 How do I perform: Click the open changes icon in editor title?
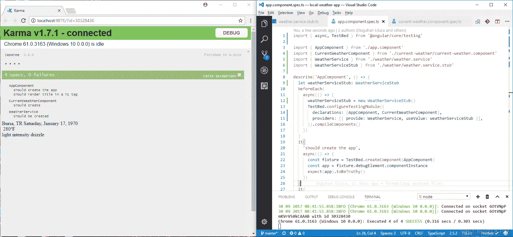coord(478,21)
